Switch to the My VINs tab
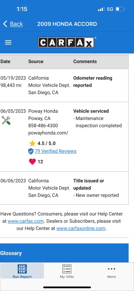The image size is (134, 291). coord(67,271)
